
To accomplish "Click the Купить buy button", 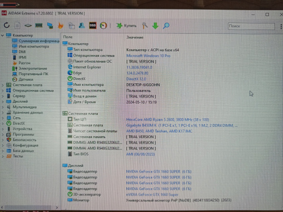I will point(126,25).
